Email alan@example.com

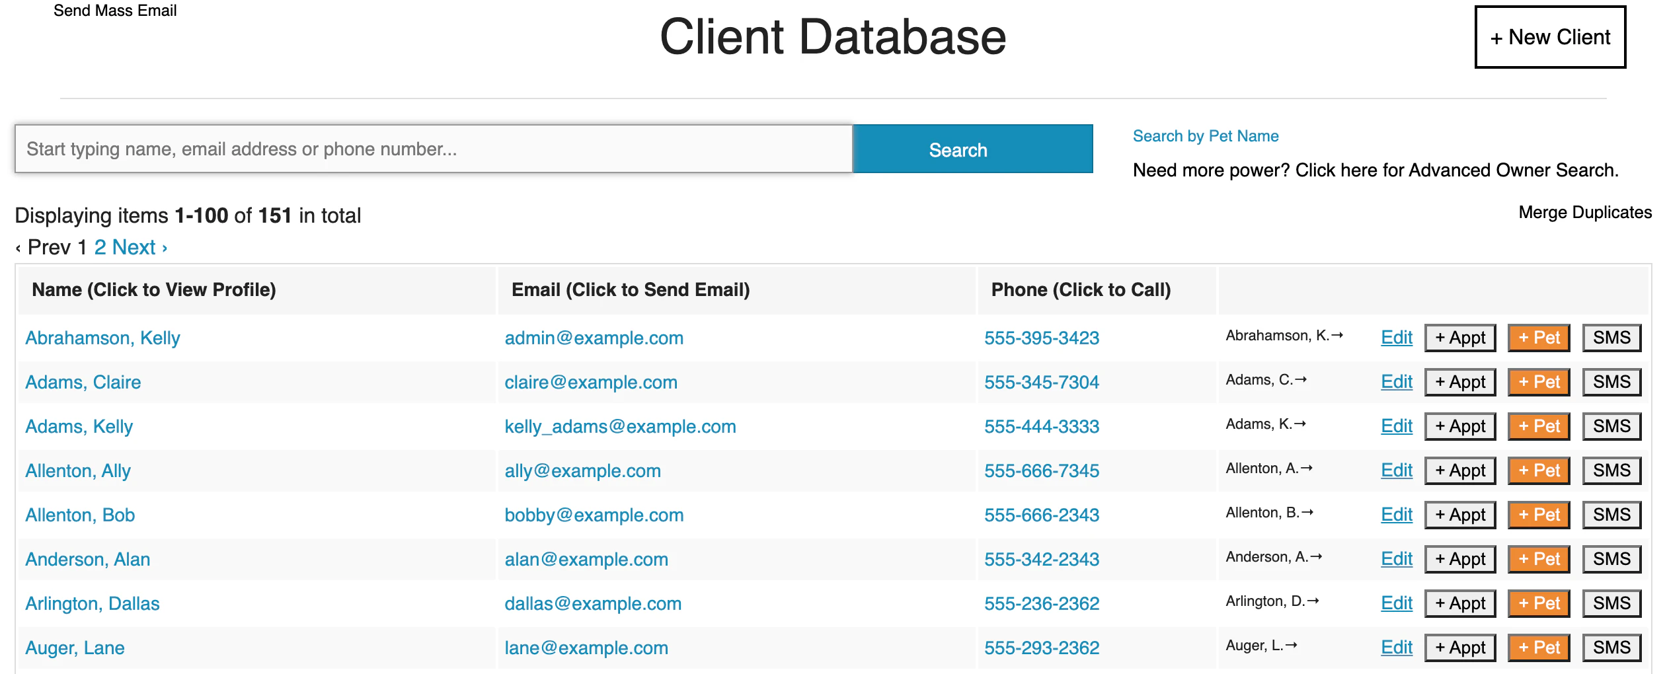pyautogui.click(x=586, y=559)
